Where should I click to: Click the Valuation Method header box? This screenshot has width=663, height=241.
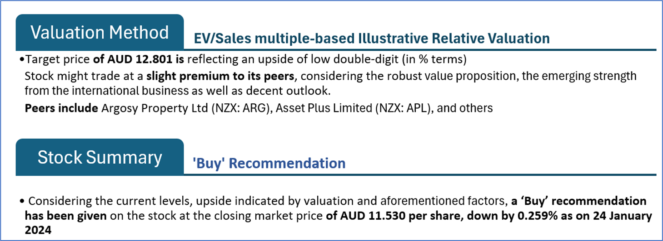tap(100, 33)
